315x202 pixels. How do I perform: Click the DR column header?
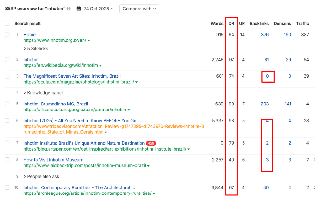click(231, 23)
